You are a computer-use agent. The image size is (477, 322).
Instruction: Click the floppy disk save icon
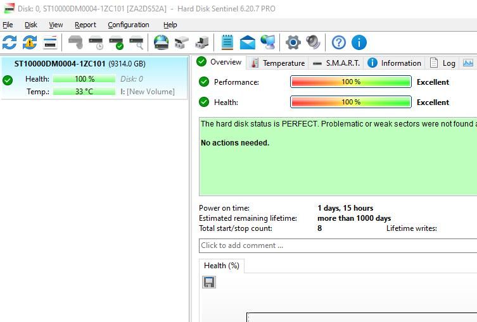click(x=209, y=282)
